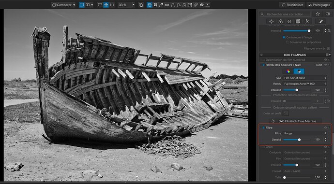This screenshot has width=334, height=184.
Task: Select the force parallels perspective tool
Action: click(173, 5)
